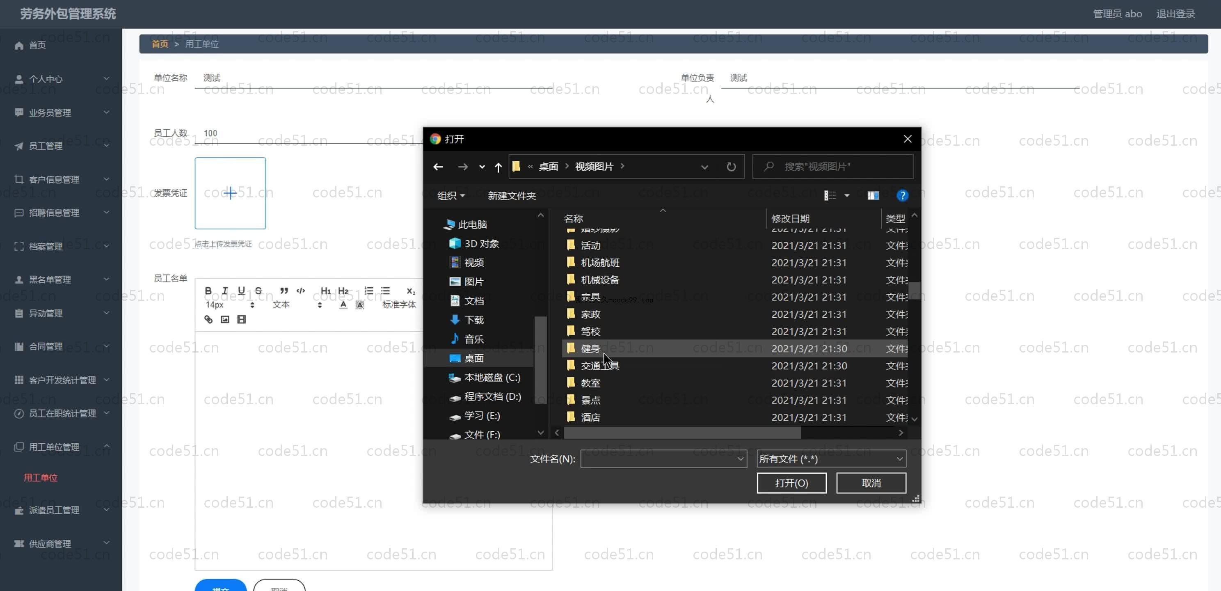Collapse 用工单位管理 sidebar menu
The image size is (1221, 591).
61,447
